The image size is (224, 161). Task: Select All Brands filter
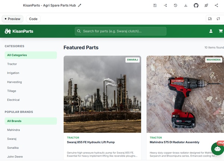(31, 121)
